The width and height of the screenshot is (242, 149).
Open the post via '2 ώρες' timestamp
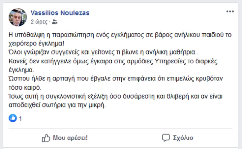coord(39,22)
